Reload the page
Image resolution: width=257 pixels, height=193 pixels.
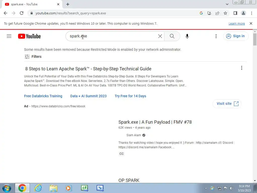[x=22, y=13]
